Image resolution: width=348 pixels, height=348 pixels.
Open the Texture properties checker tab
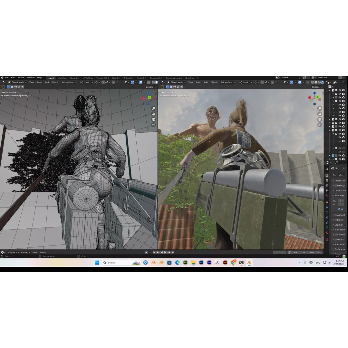(x=327, y=239)
